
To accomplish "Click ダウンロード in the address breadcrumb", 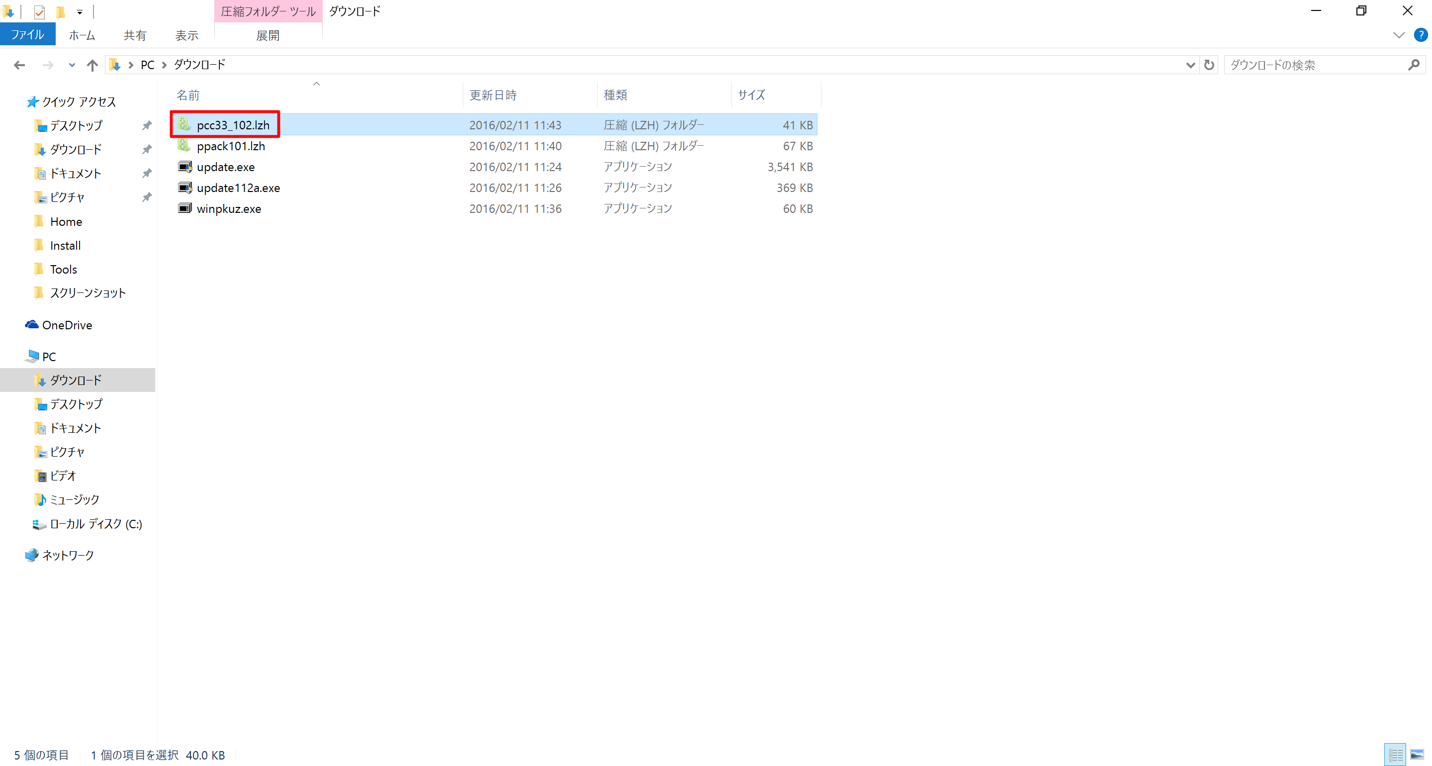I will 199,65.
